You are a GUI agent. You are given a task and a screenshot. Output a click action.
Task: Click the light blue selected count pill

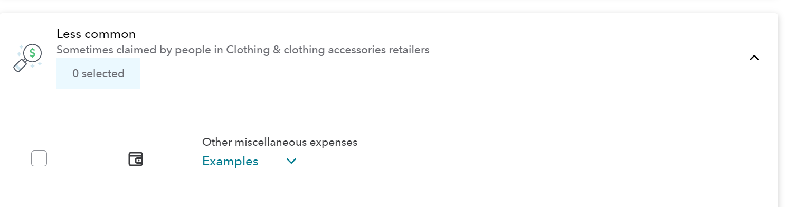pos(98,73)
